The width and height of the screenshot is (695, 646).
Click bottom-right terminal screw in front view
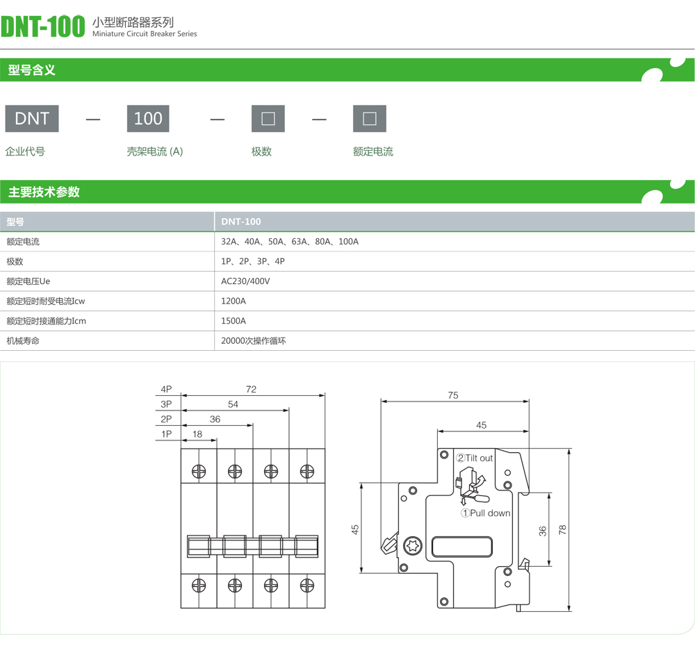(x=306, y=586)
